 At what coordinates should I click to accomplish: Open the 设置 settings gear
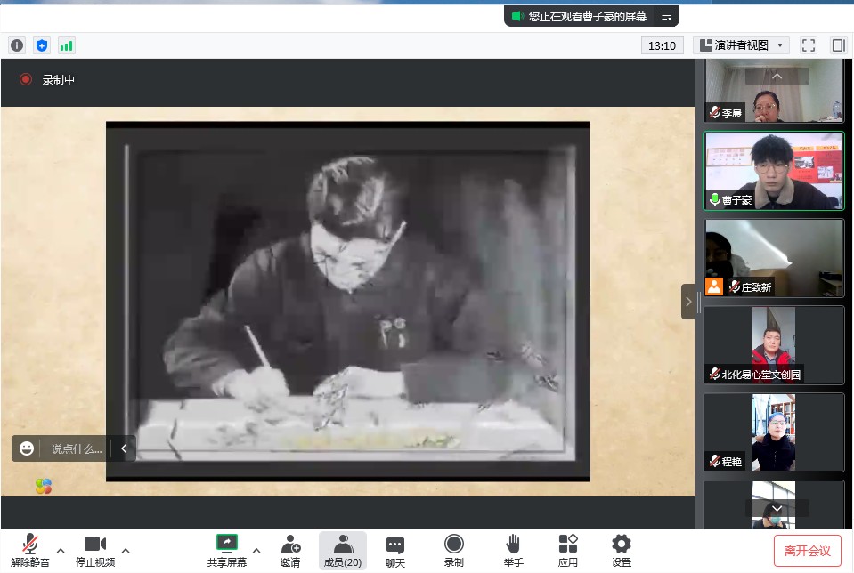[x=622, y=551]
